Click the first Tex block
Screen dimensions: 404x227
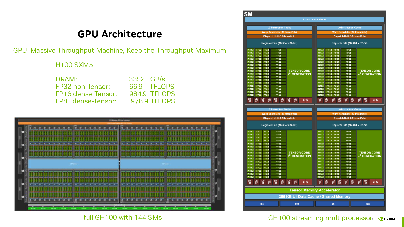(x=262, y=204)
